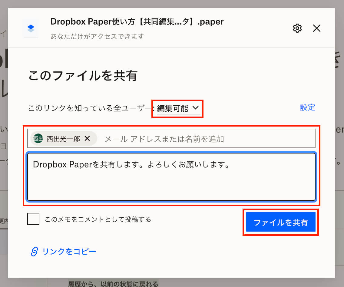Click the chain link icon
The image size is (344, 287).
(x=35, y=252)
